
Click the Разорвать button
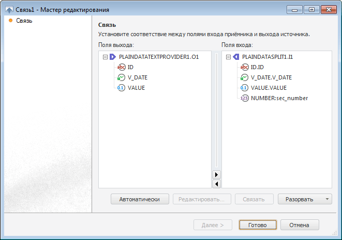click(x=300, y=199)
